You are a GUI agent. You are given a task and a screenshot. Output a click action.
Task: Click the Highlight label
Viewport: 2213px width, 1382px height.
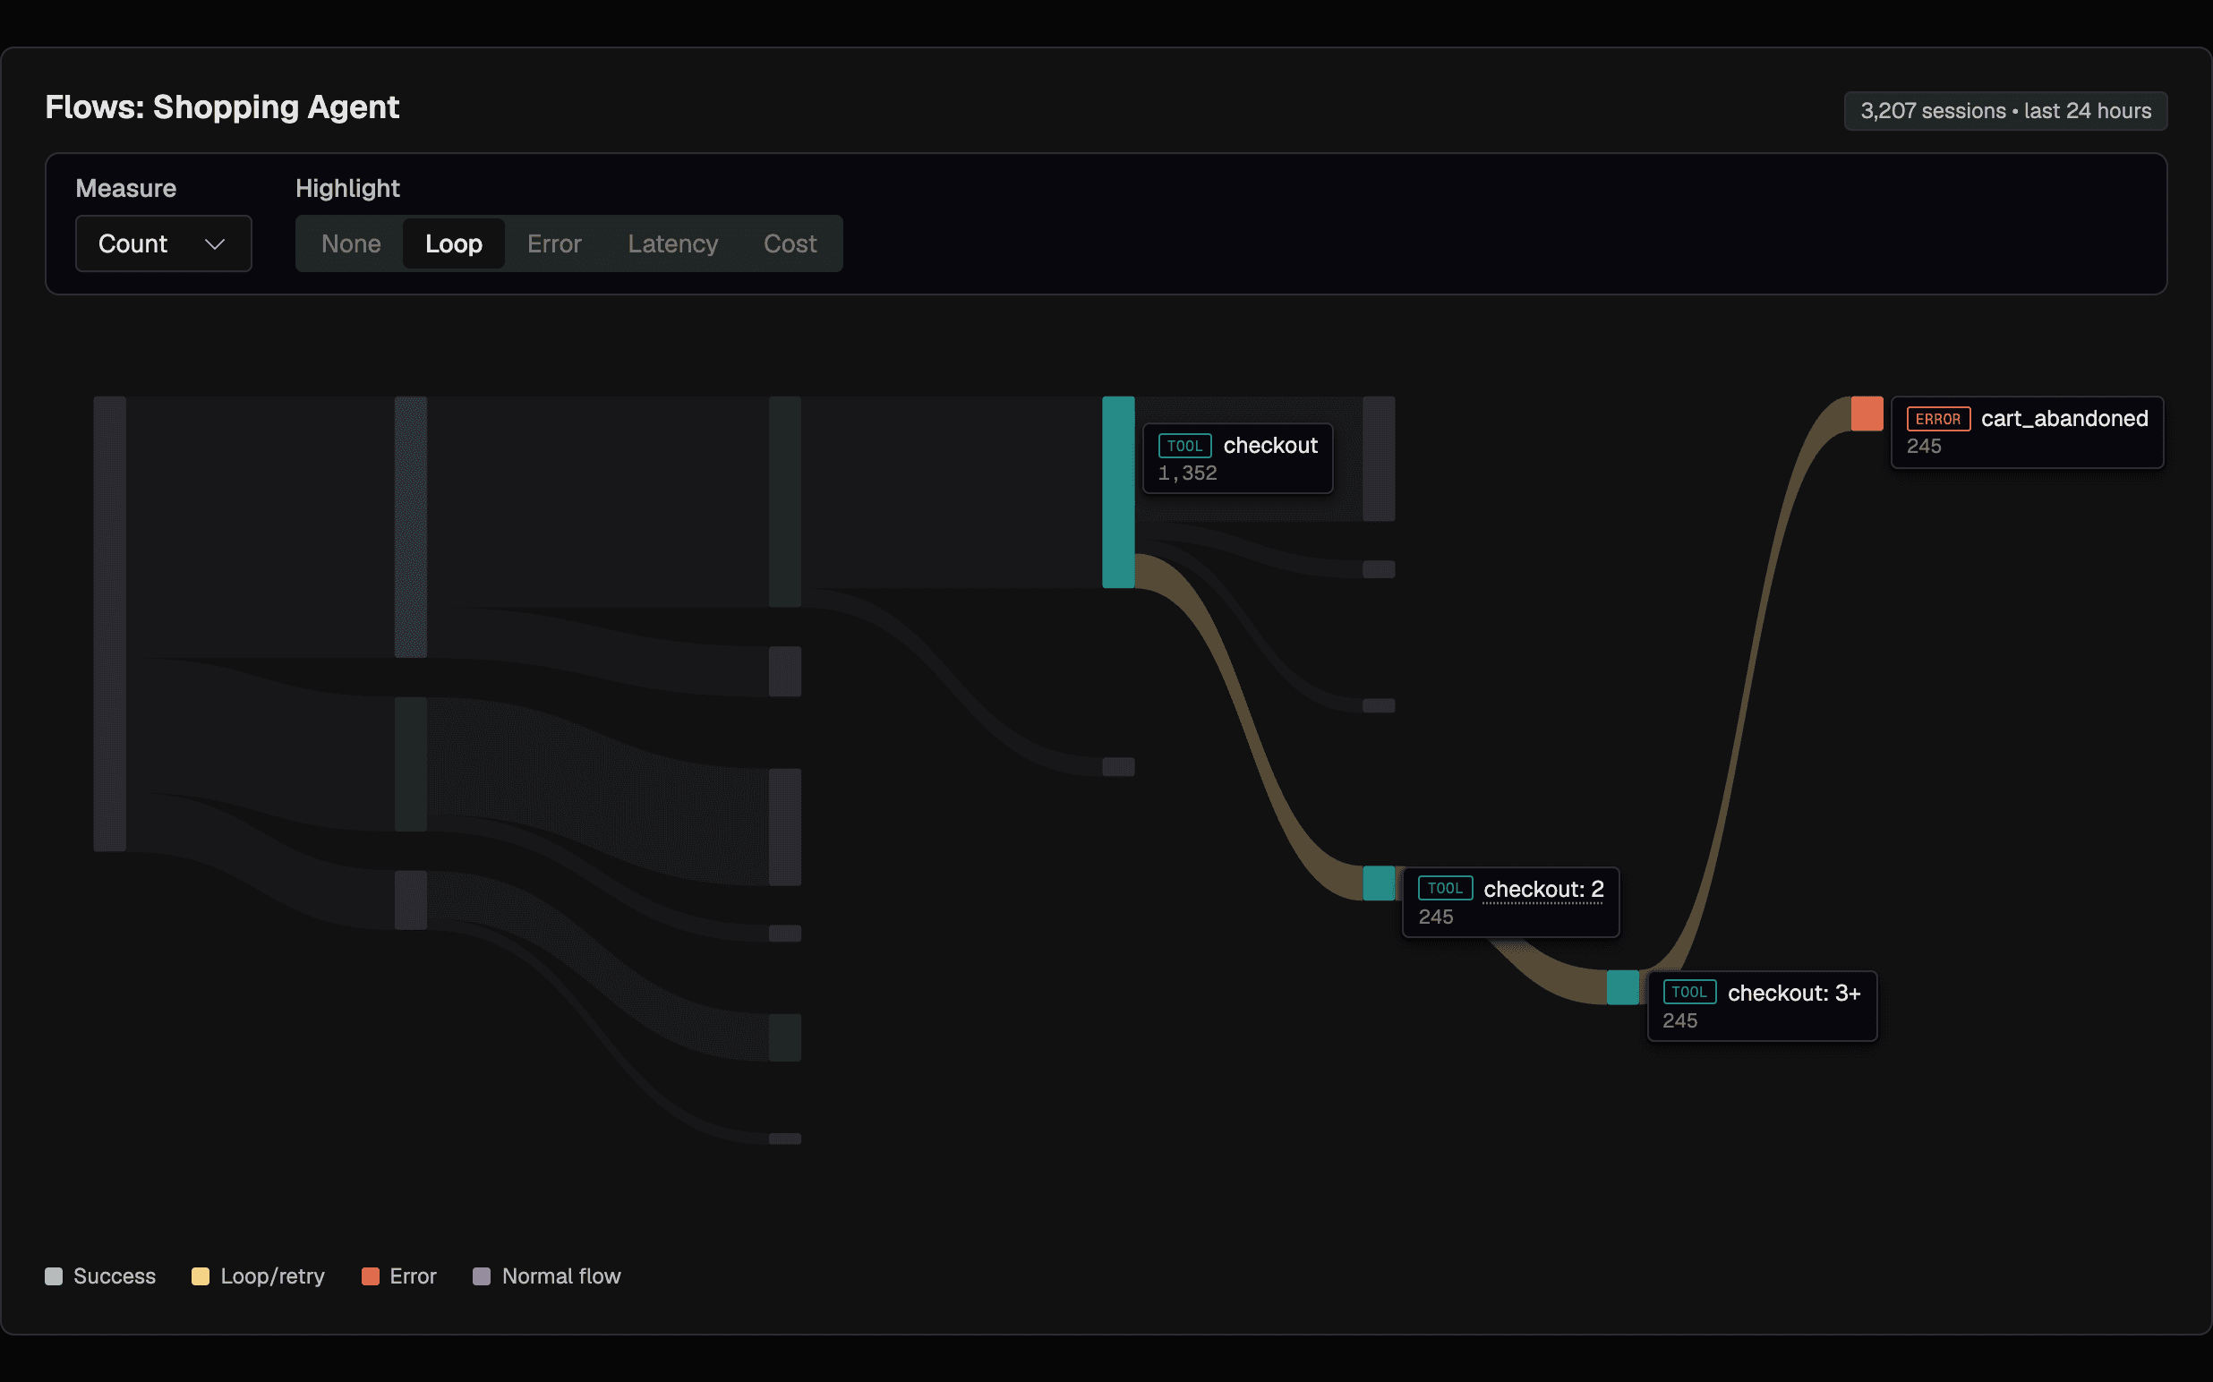coord(347,188)
